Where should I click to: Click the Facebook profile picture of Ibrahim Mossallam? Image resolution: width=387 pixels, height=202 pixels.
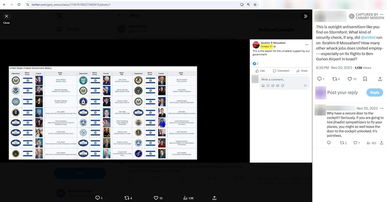(256, 44)
